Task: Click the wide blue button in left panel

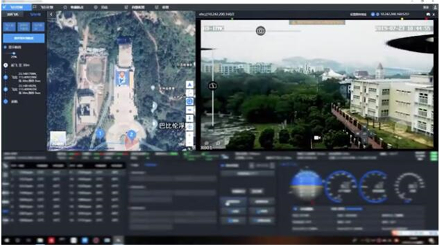Action: point(24,38)
